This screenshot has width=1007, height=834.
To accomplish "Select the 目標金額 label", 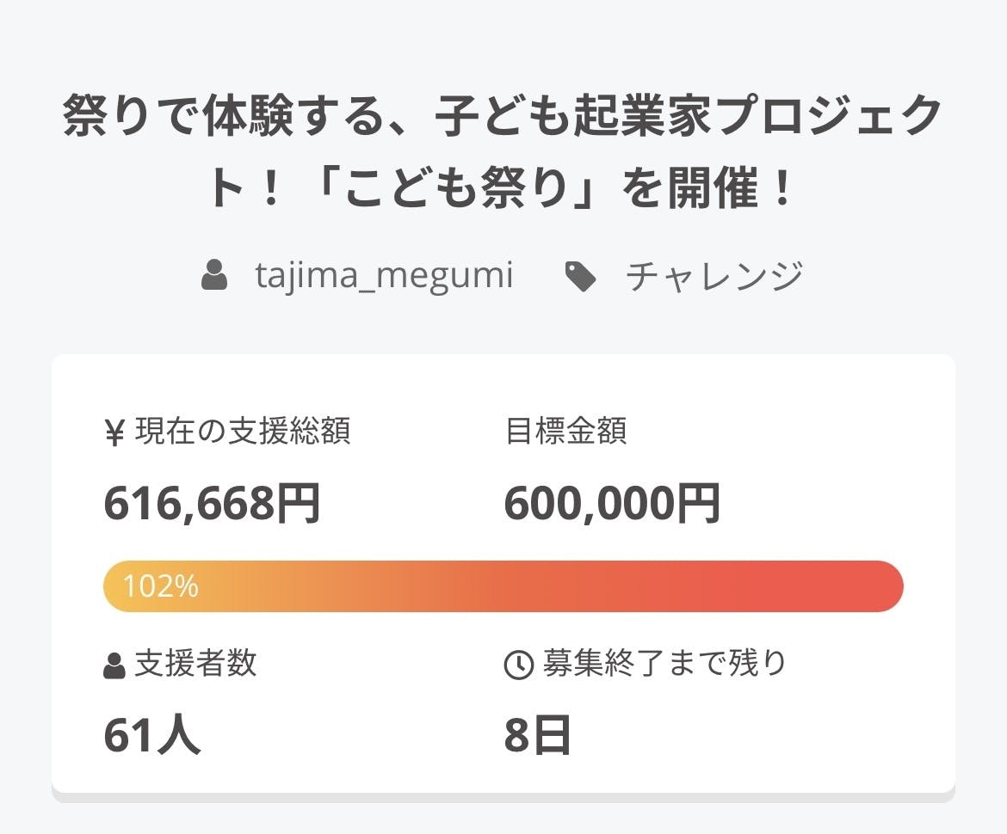I will tap(565, 431).
